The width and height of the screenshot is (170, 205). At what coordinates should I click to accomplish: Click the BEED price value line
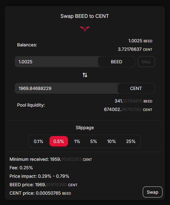pyautogui.click(x=44, y=185)
